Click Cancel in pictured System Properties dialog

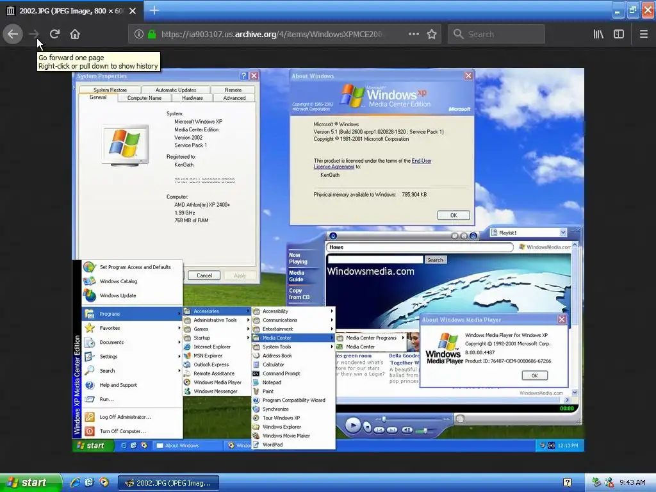point(204,275)
